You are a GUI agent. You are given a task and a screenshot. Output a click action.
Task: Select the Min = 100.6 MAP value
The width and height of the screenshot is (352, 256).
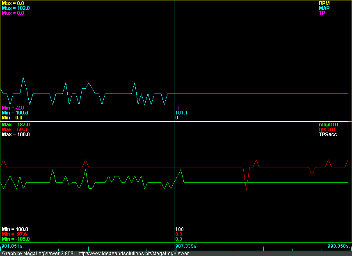coord(15,113)
